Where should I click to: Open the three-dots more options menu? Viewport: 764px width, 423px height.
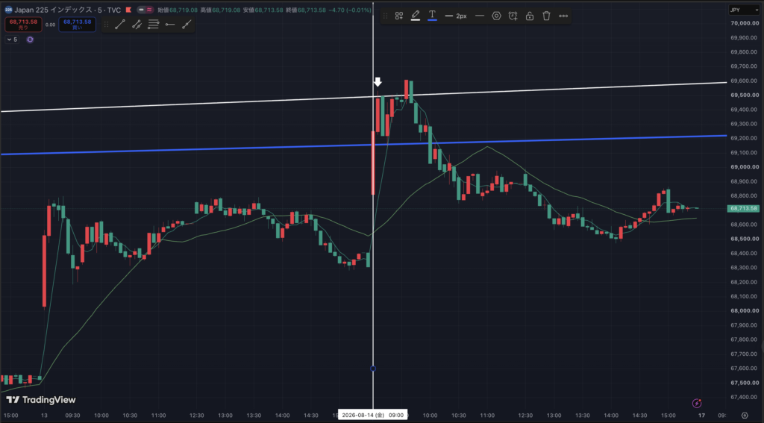563,16
